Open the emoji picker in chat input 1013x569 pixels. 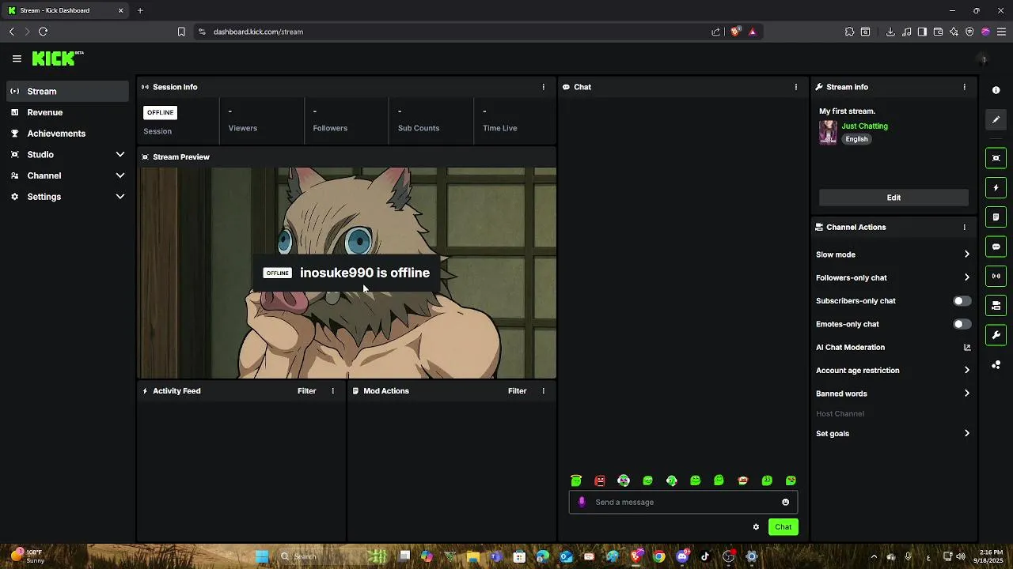click(x=785, y=502)
